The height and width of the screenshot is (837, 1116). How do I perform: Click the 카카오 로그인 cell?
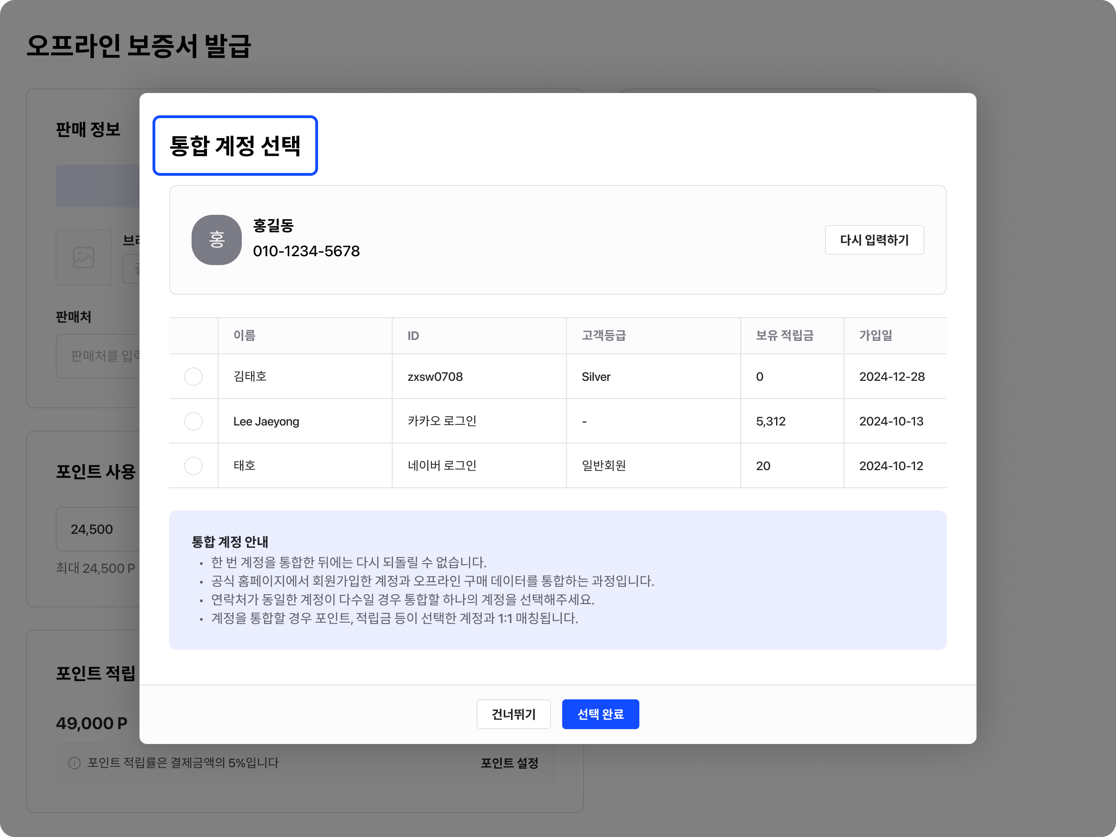click(x=441, y=421)
